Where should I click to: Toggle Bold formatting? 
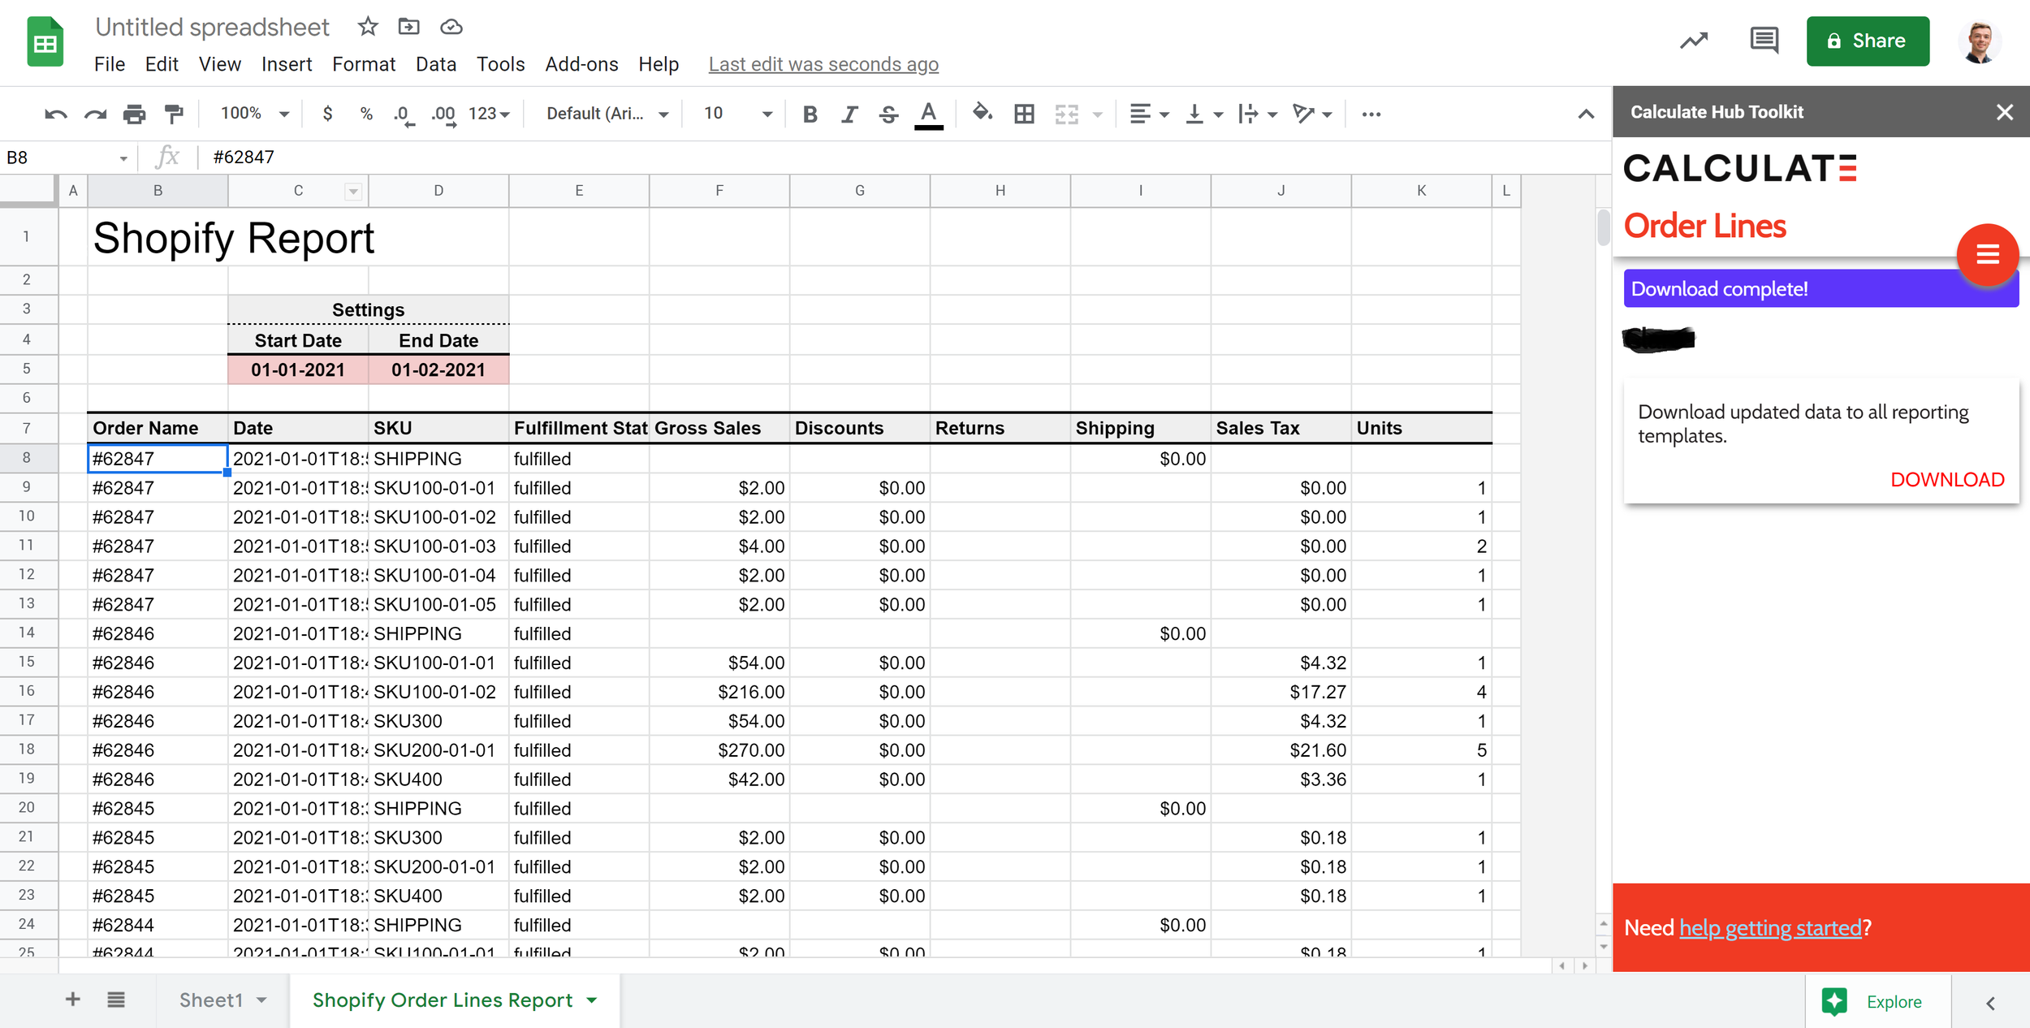pos(810,114)
